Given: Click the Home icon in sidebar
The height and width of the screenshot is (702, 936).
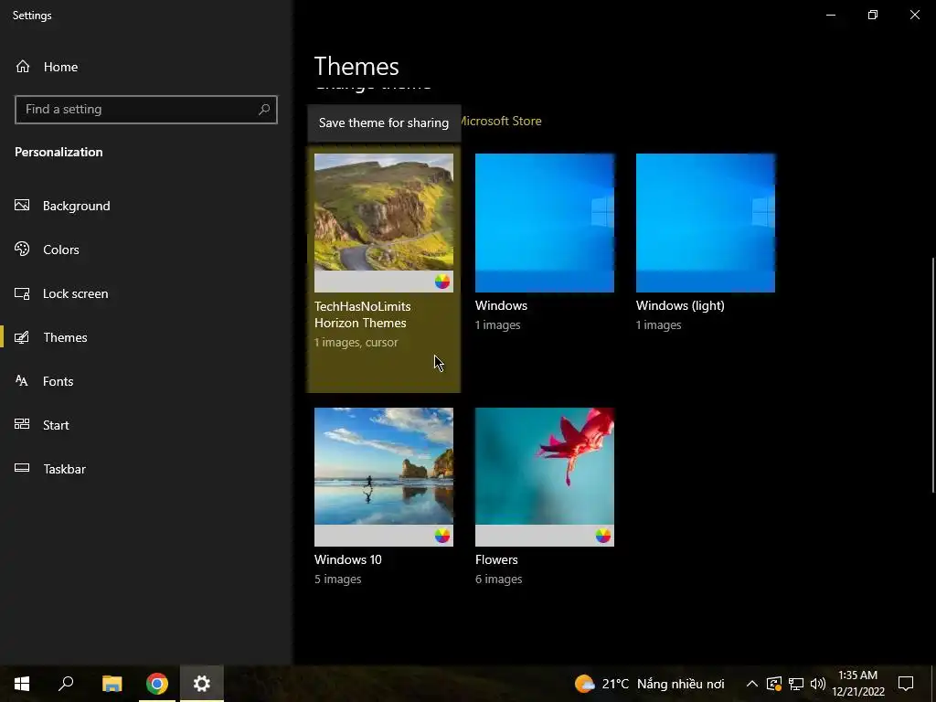Looking at the screenshot, I should coord(23,66).
